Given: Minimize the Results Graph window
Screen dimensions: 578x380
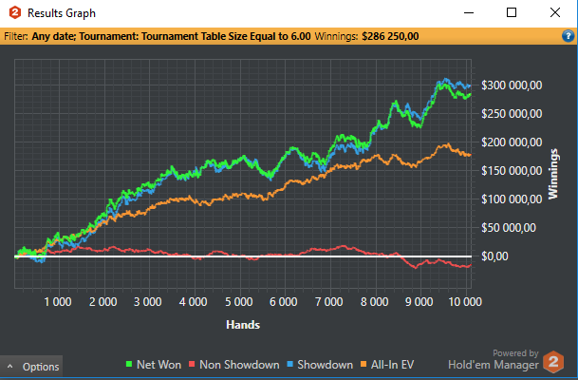Looking at the screenshot, I should [469, 12].
